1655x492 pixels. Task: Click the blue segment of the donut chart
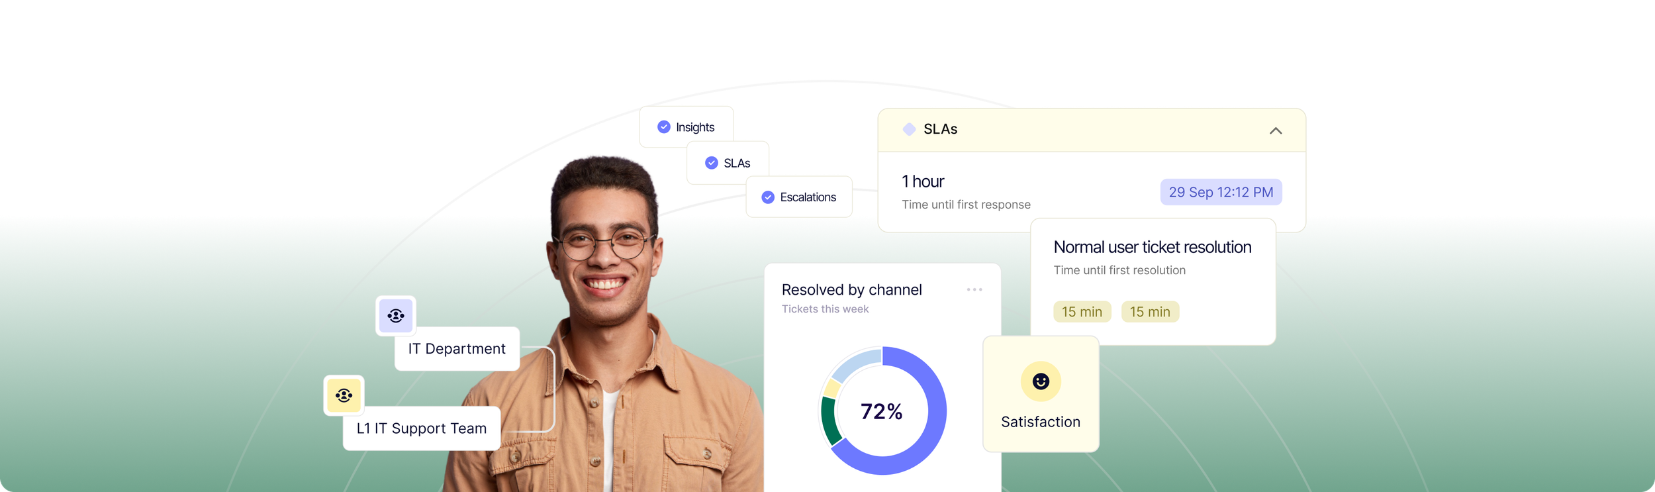point(937,411)
